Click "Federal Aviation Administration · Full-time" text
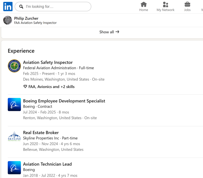This screenshot has width=203, height=178. [58, 68]
